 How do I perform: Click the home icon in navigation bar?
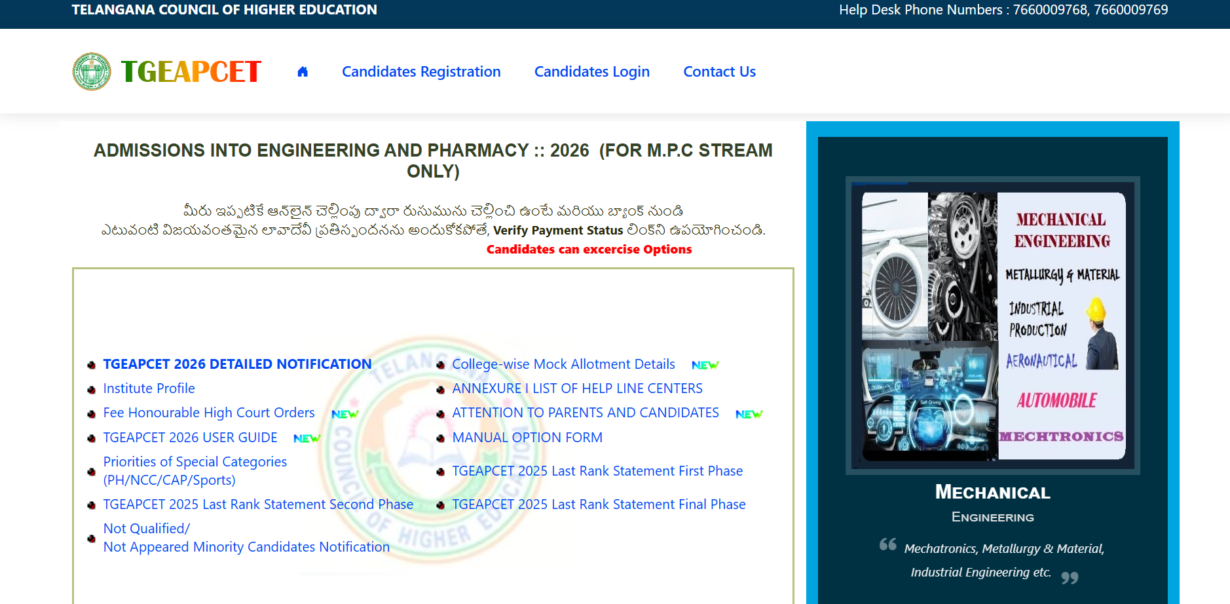point(303,71)
